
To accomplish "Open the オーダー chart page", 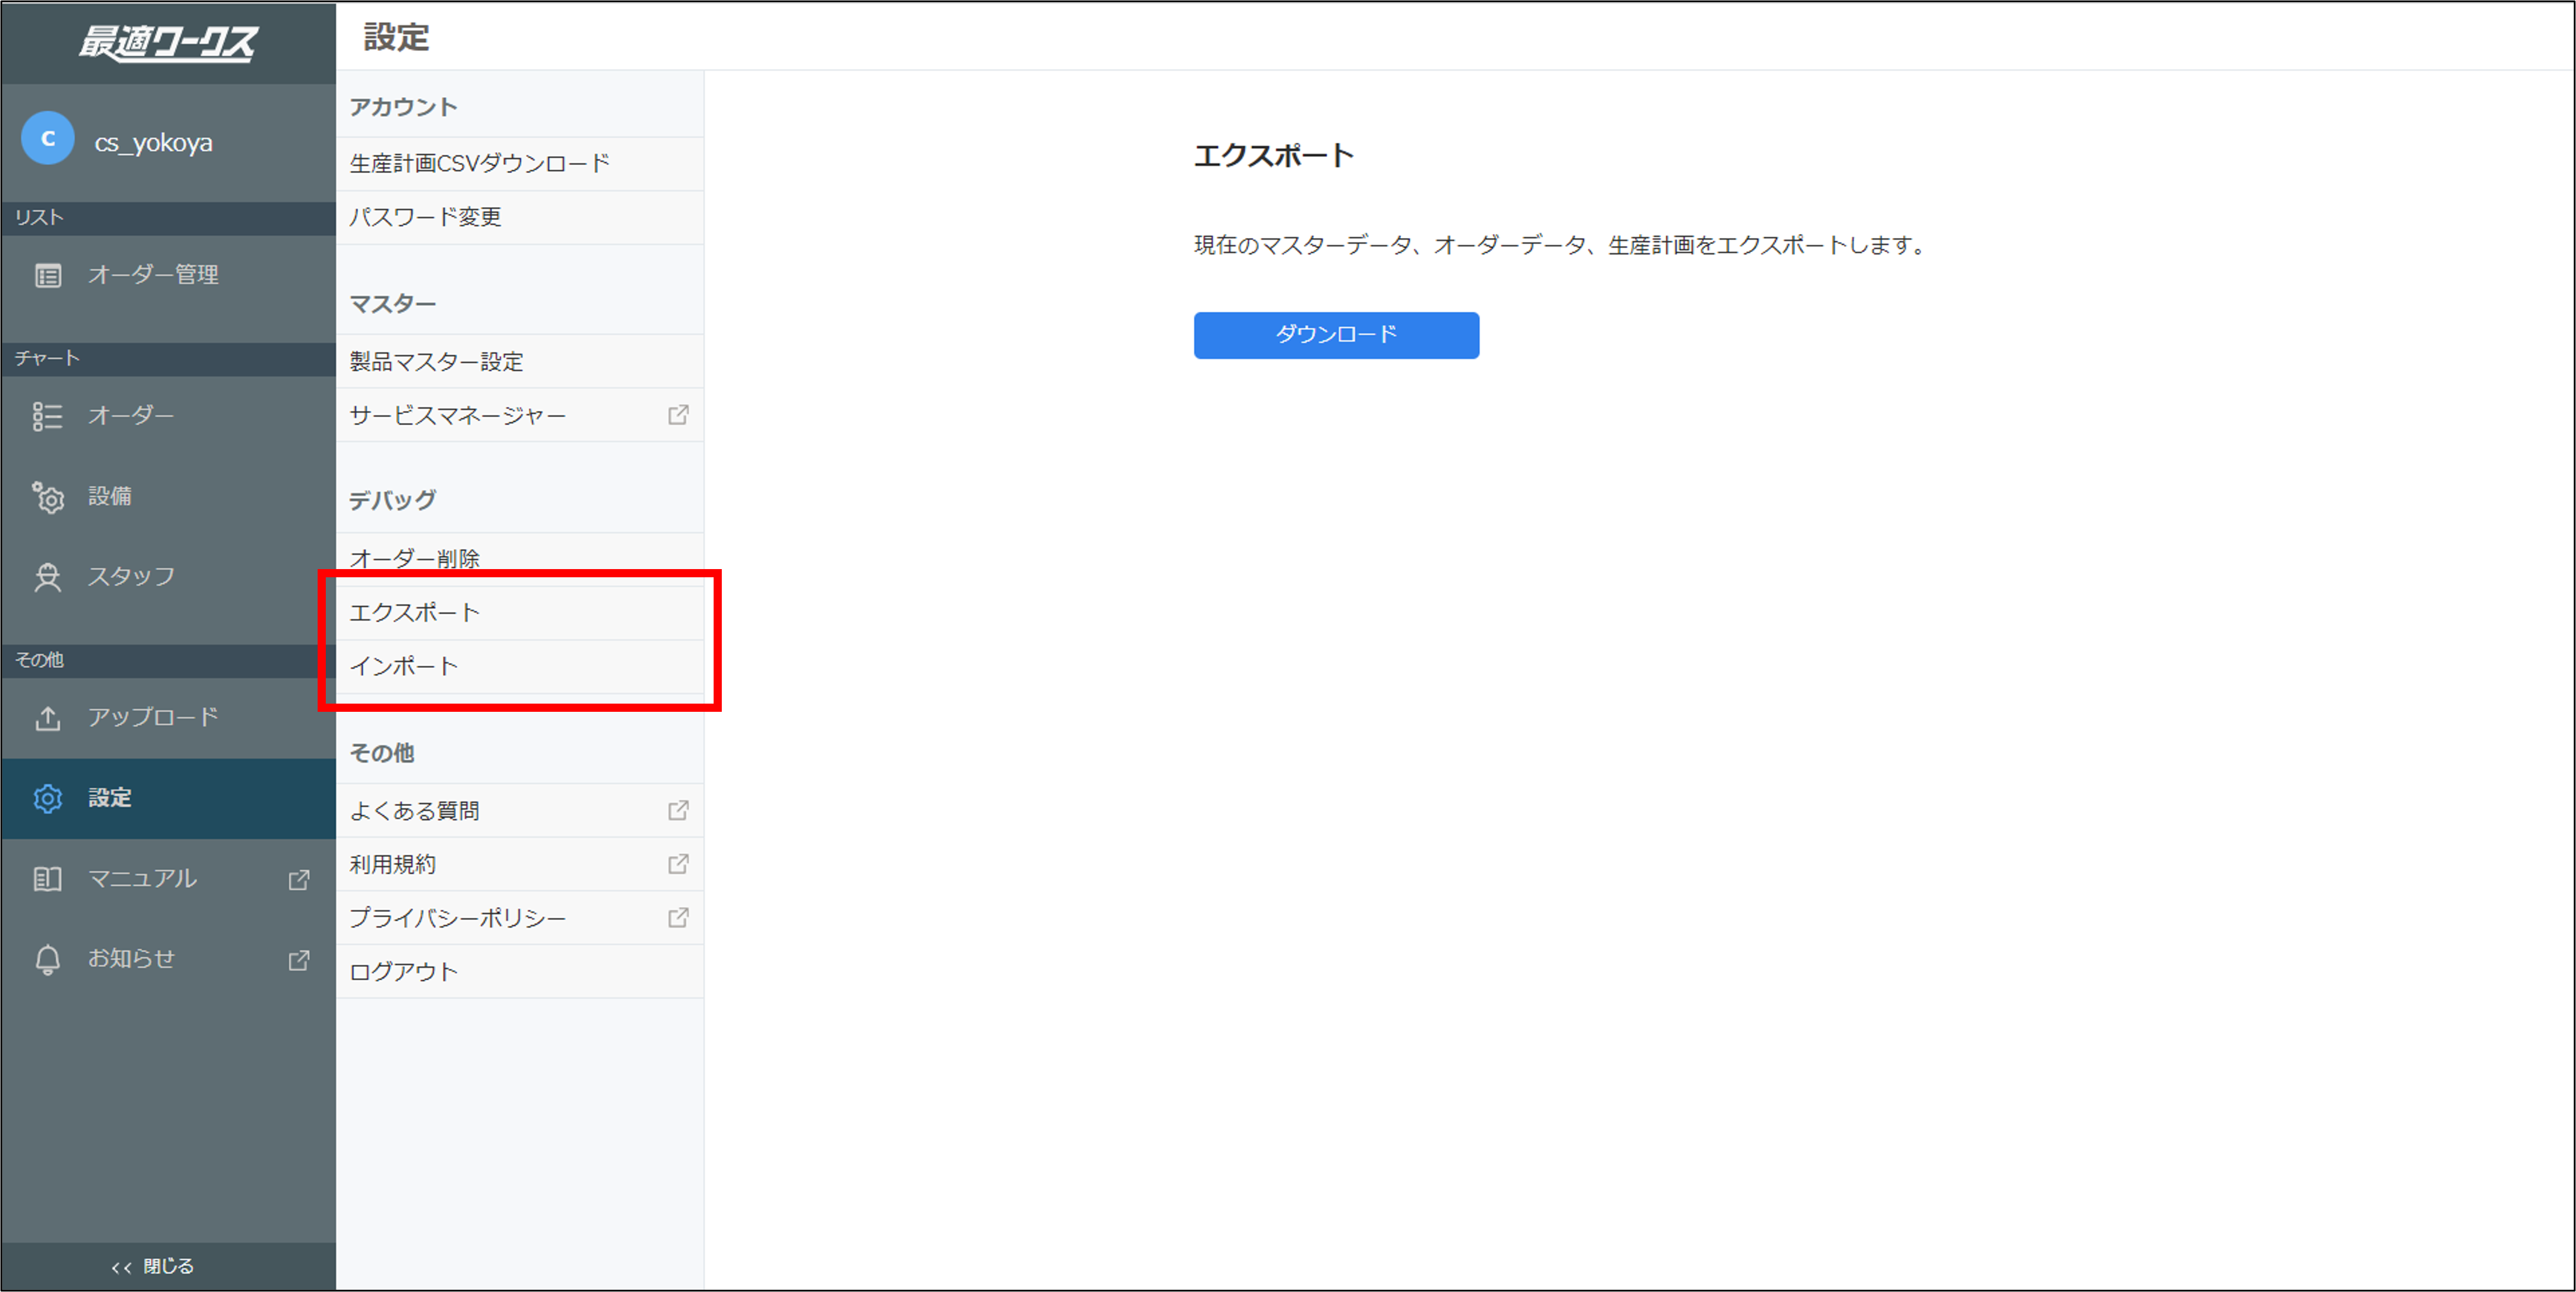I will point(168,416).
